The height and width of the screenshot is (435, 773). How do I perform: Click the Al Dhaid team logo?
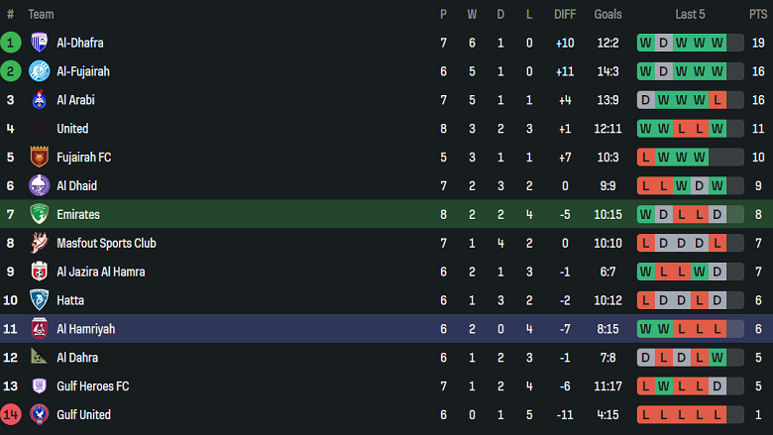pyautogui.click(x=40, y=185)
